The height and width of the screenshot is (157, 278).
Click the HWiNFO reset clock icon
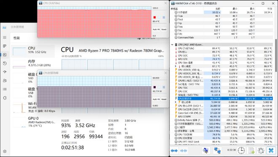(x=241, y=150)
